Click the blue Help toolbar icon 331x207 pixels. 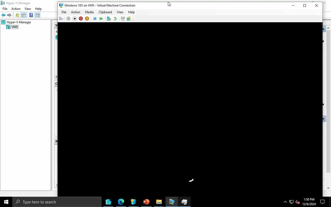31,15
